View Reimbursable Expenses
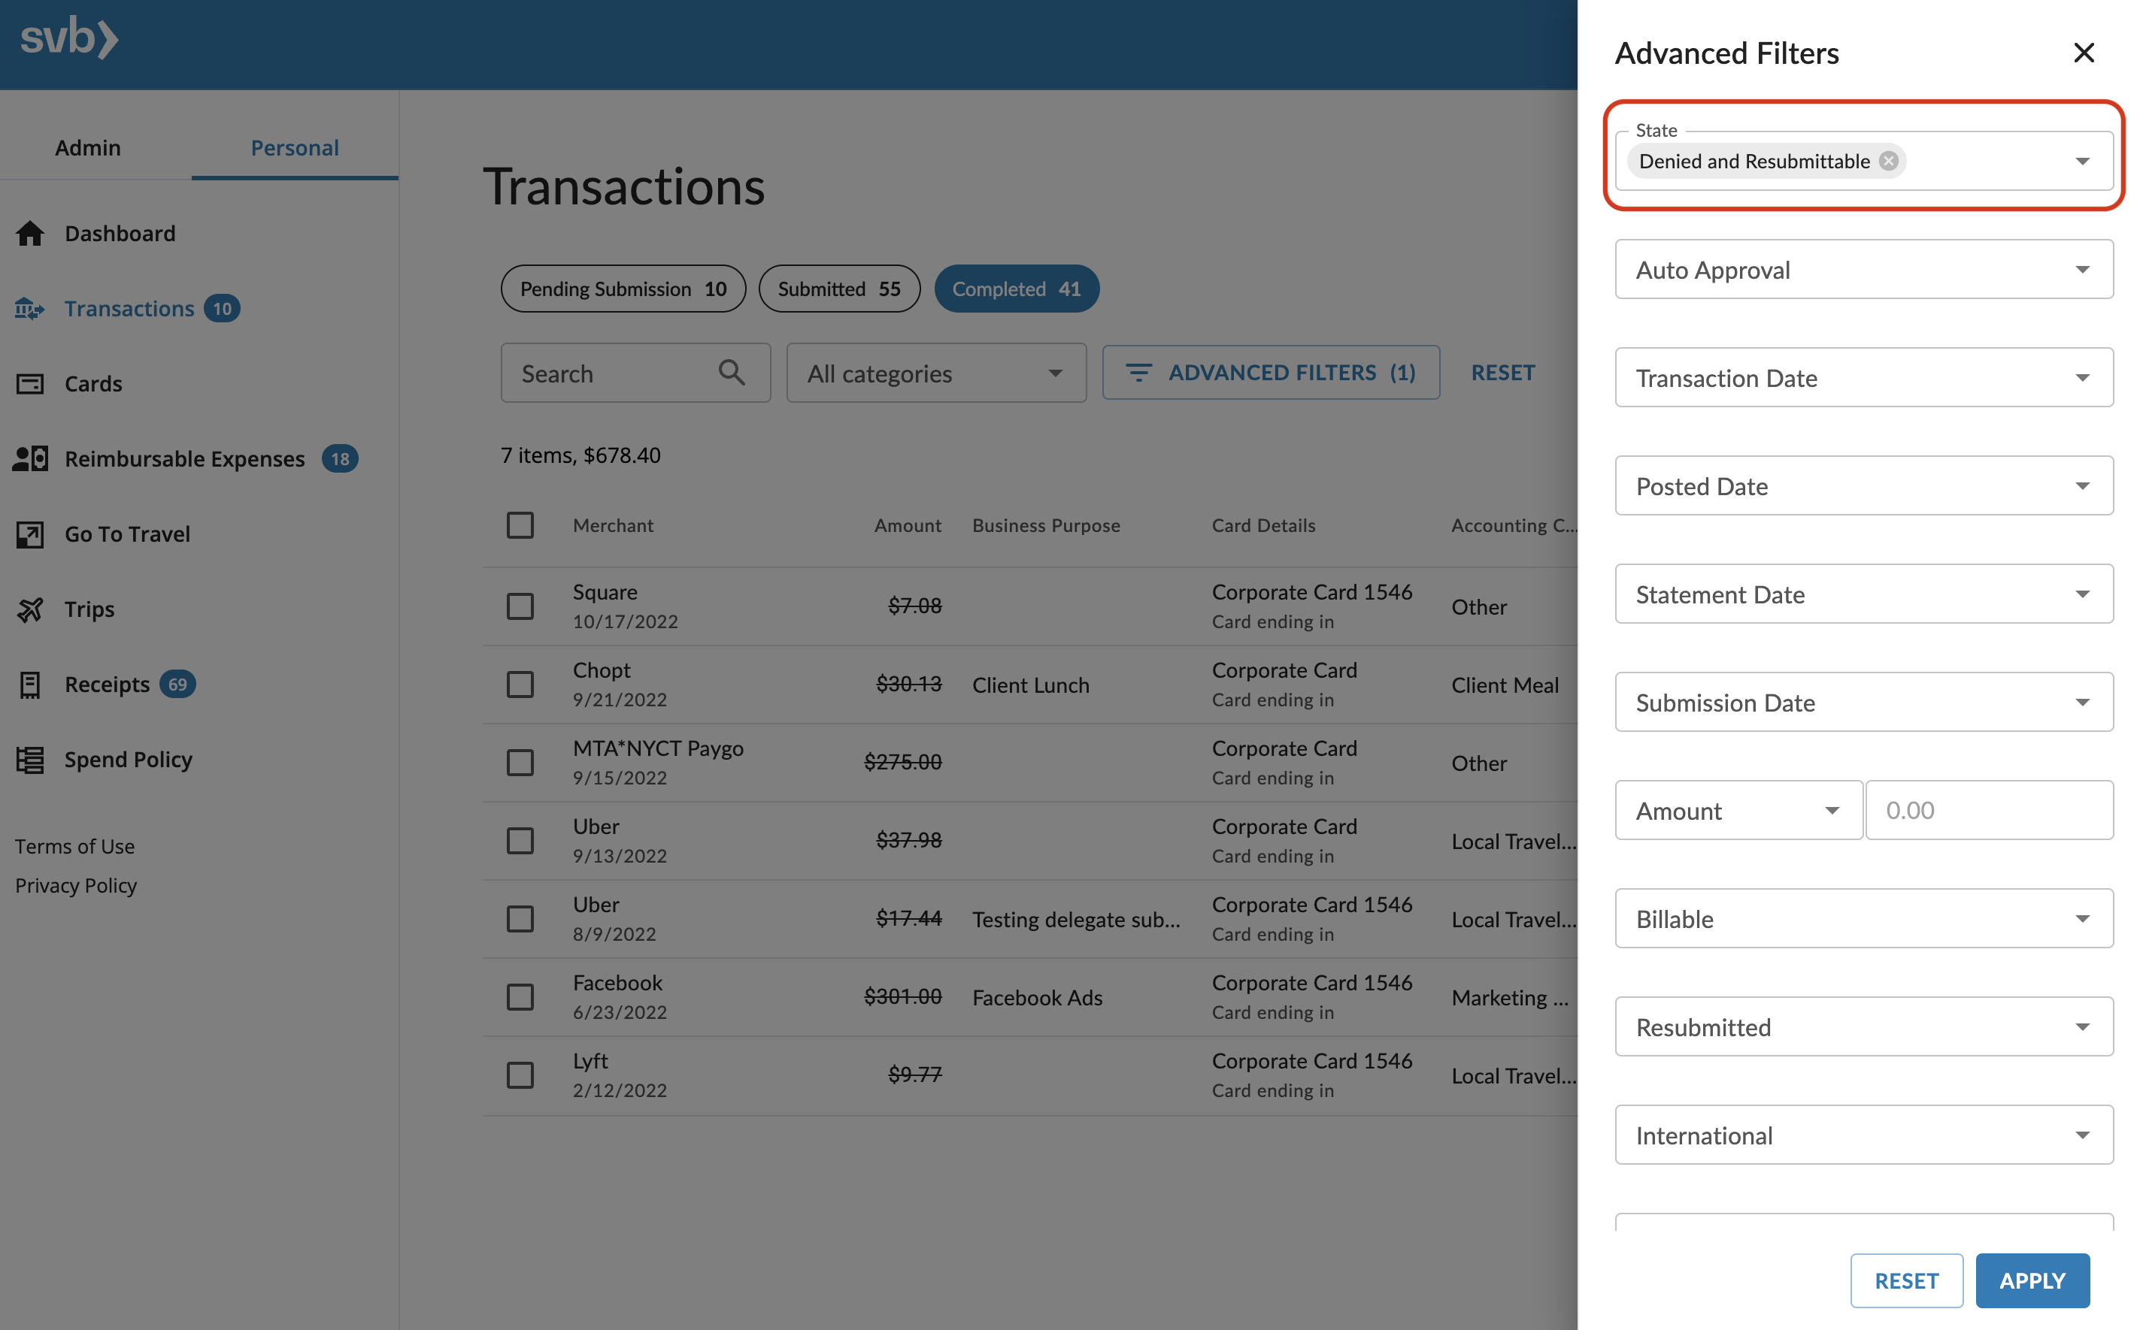This screenshot has height=1330, width=2143. (x=185, y=458)
